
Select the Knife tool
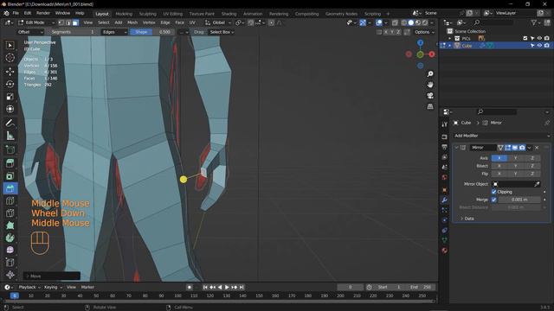(x=10, y=213)
